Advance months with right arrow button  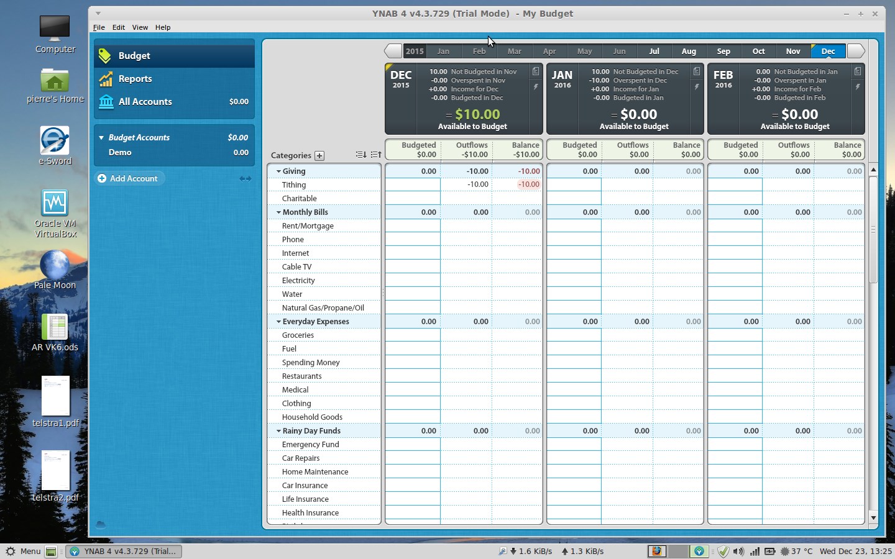pyautogui.click(x=856, y=52)
